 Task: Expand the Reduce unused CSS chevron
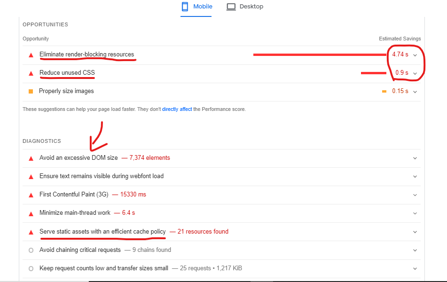[x=415, y=73]
